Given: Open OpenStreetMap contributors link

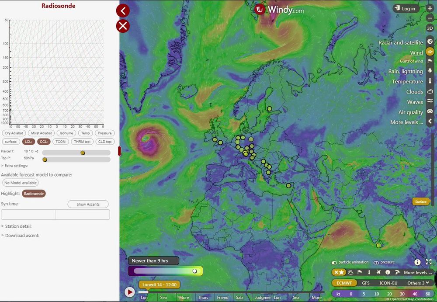Looking at the screenshot, I should (411, 299).
